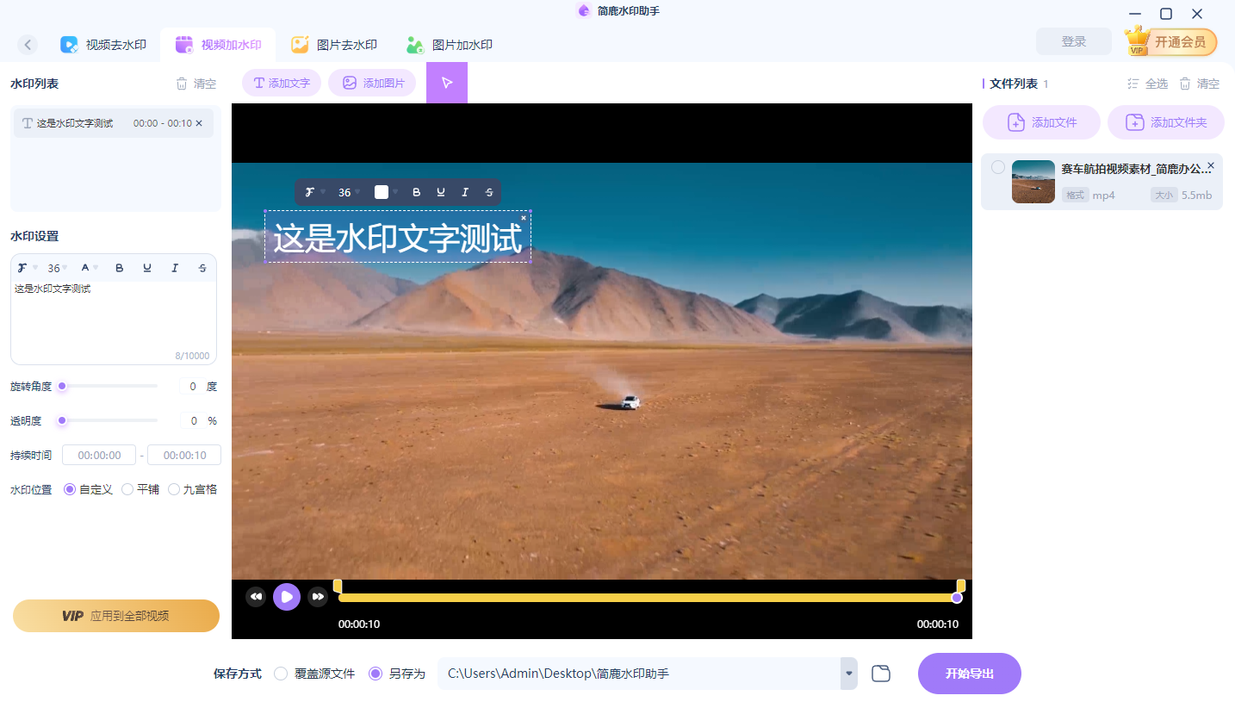Toggle strikethrough in floating text toolbar
The width and height of the screenshot is (1235, 708).
click(x=489, y=192)
